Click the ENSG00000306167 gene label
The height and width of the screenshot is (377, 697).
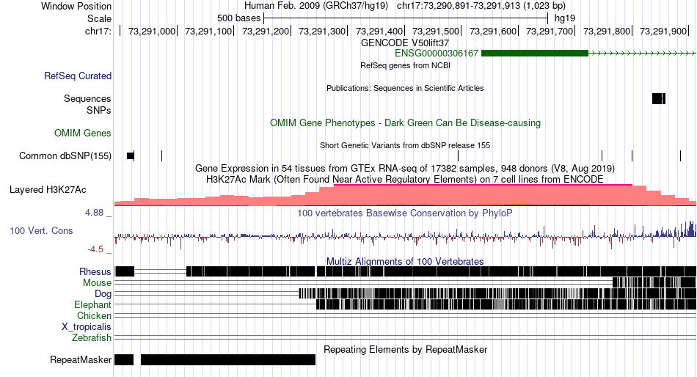(x=437, y=54)
